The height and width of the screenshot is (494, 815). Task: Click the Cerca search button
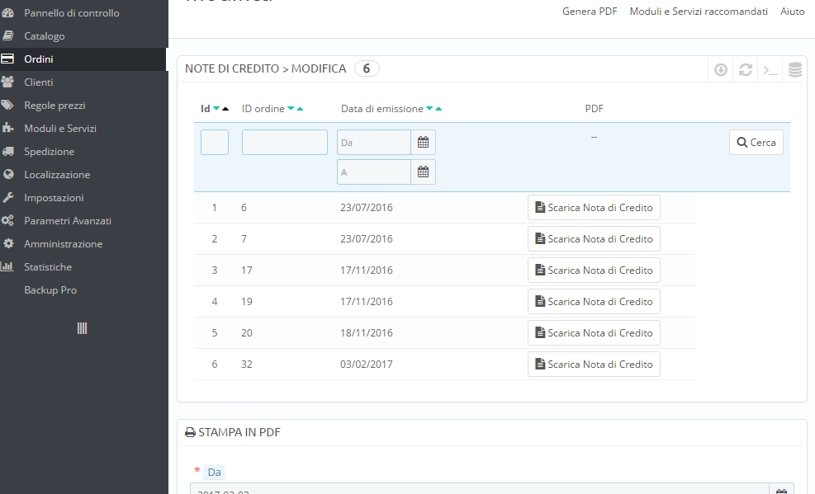tap(756, 143)
